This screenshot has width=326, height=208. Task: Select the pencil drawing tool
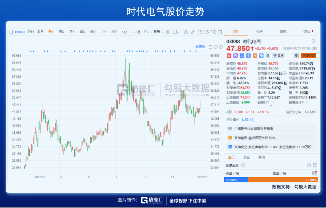coord(193,32)
